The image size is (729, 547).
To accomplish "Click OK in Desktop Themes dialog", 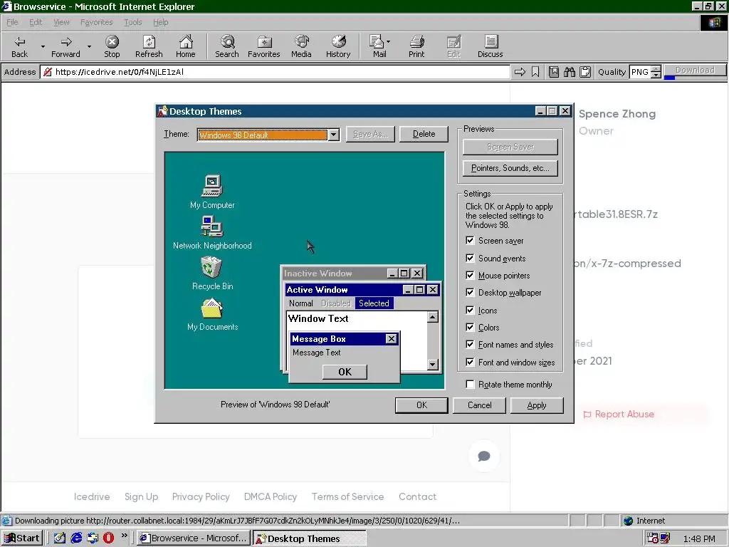I will click(421, 405).
